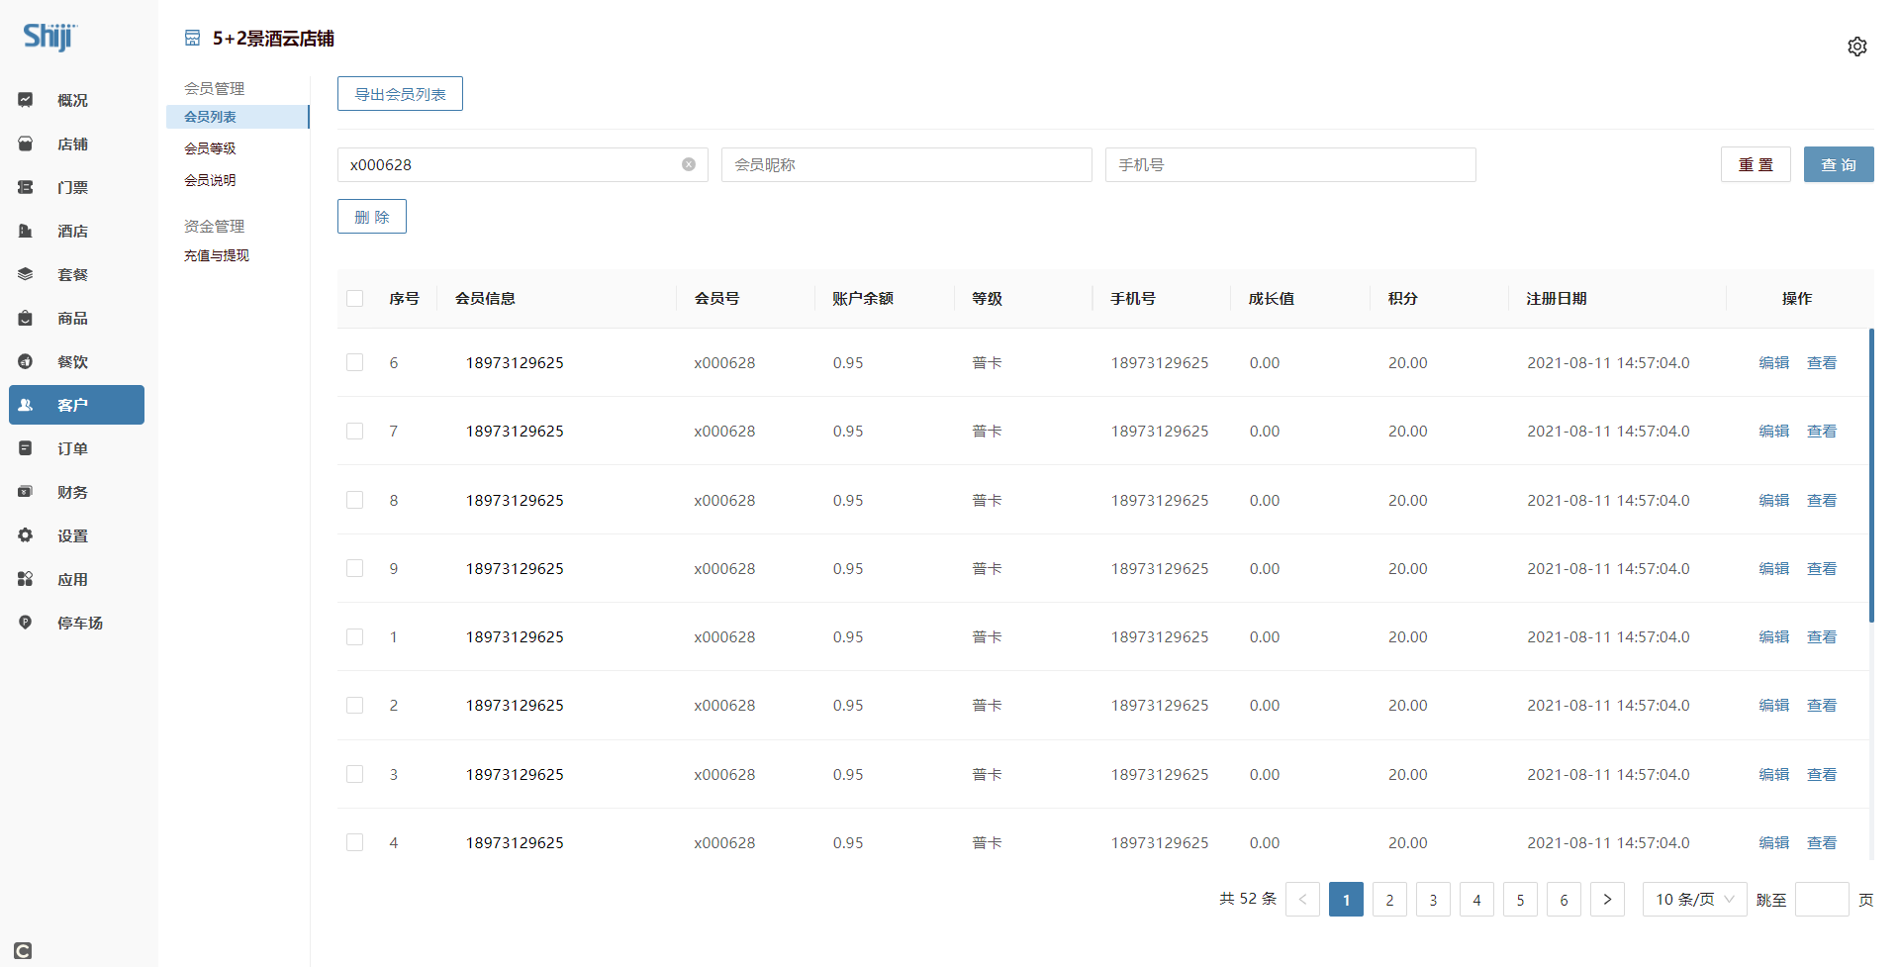Image resolution: width=1900 pixels, height=967 pixels.
Task: Clear the x000628 search field
Action: [x=689, y=164]
